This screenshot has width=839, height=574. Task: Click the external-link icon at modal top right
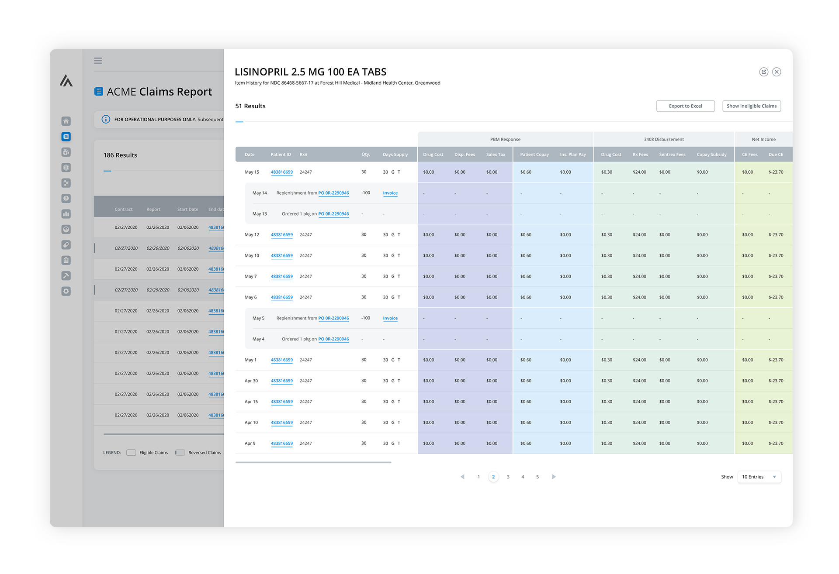pyautogui.click(x=764, y=72)
